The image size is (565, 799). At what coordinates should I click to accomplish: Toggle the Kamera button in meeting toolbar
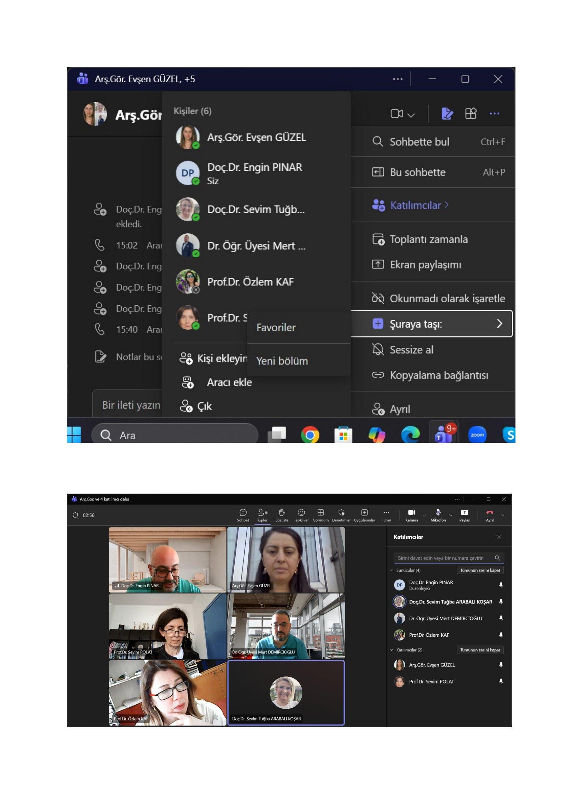point(412,515)
